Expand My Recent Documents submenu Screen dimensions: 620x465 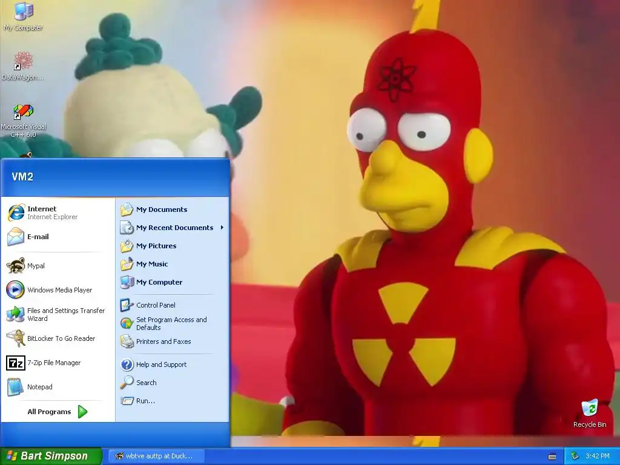pyautogui.click(x=173, y=228)
